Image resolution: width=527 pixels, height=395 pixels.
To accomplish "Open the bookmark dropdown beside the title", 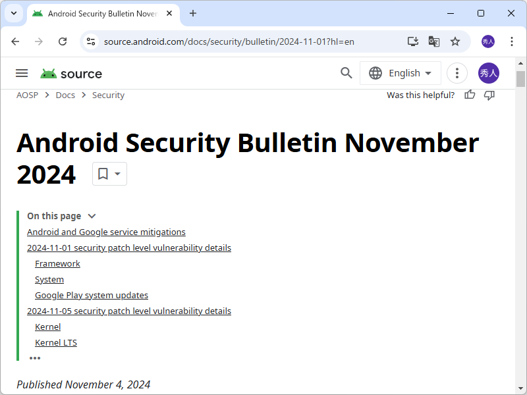I will tap(109, 173).
